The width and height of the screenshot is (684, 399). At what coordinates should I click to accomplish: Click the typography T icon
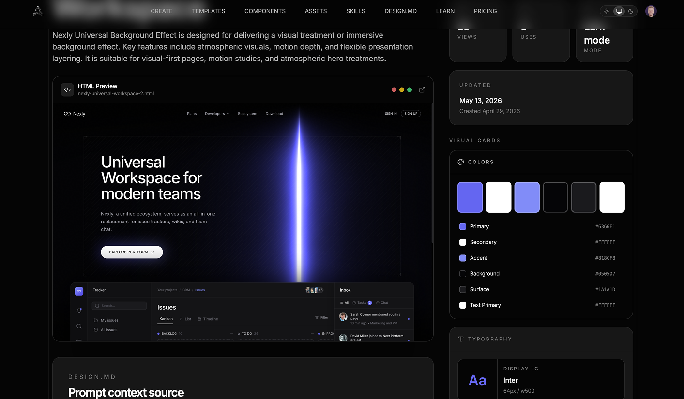click(461, 339)
